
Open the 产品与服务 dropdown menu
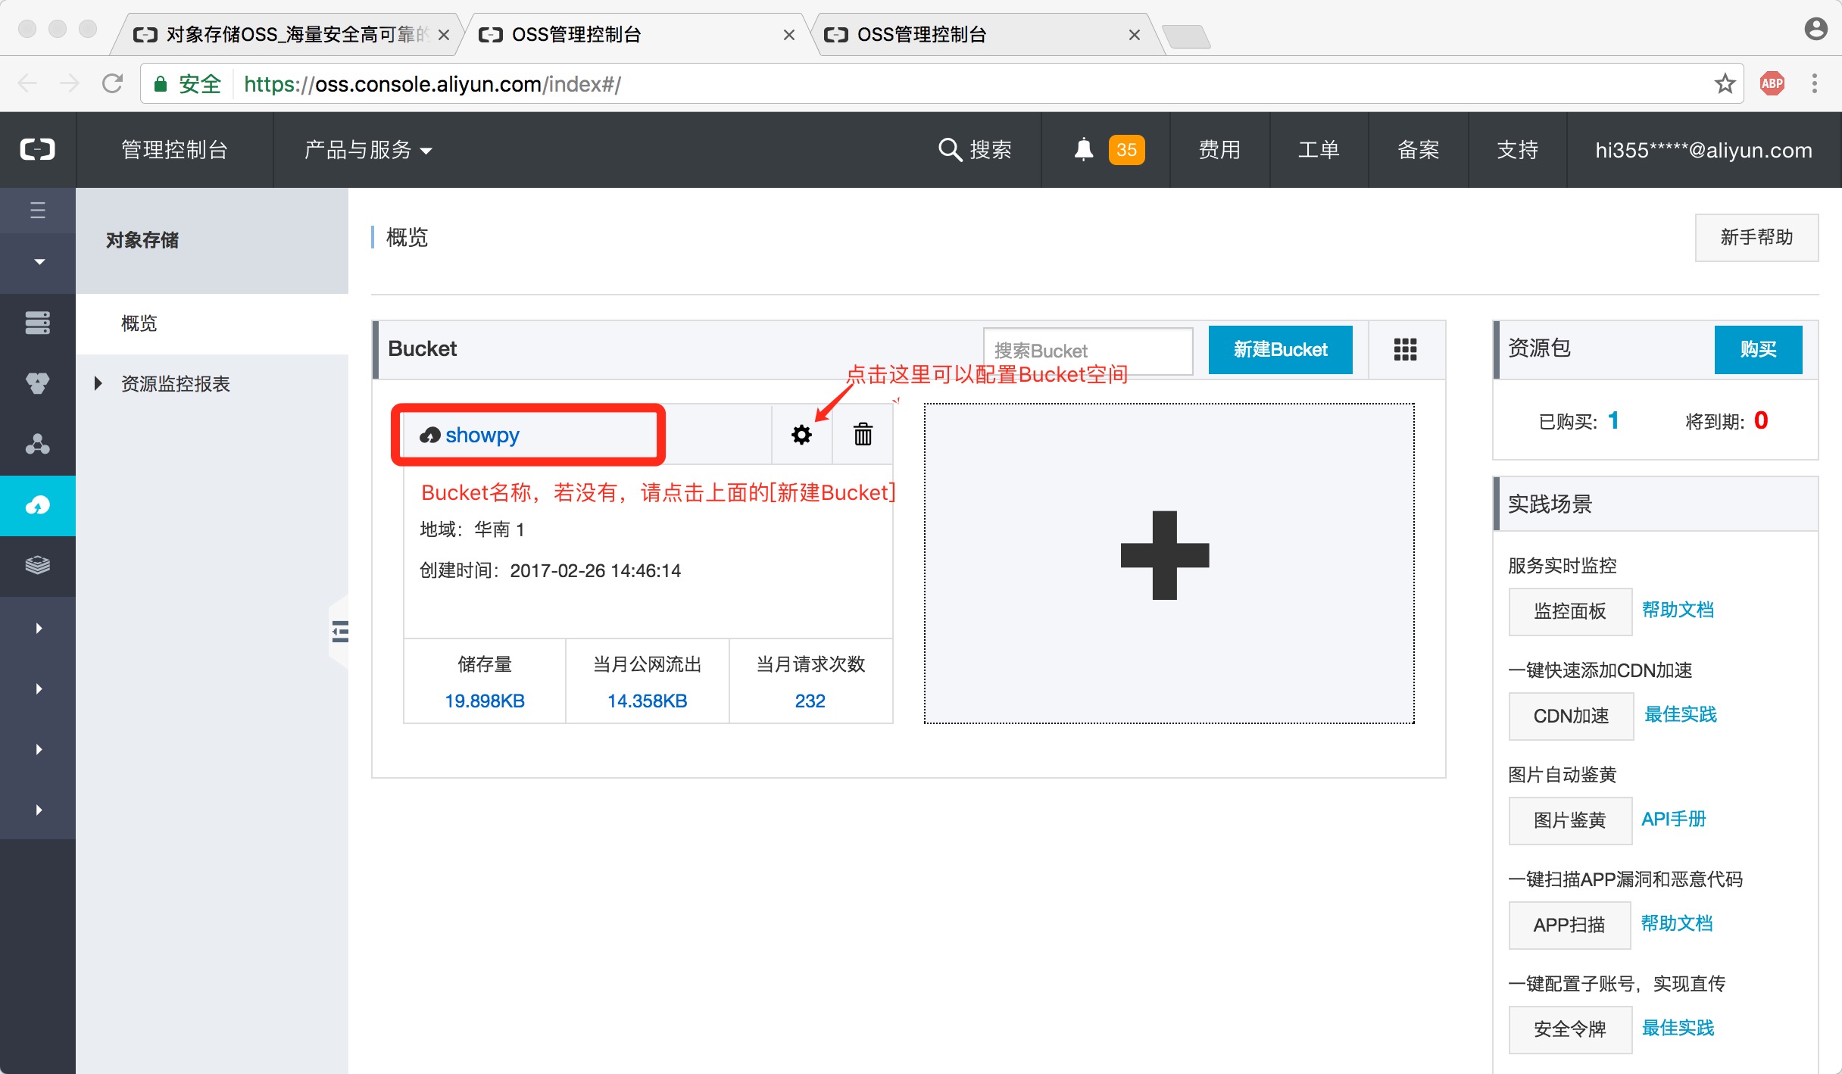(368, 149)
